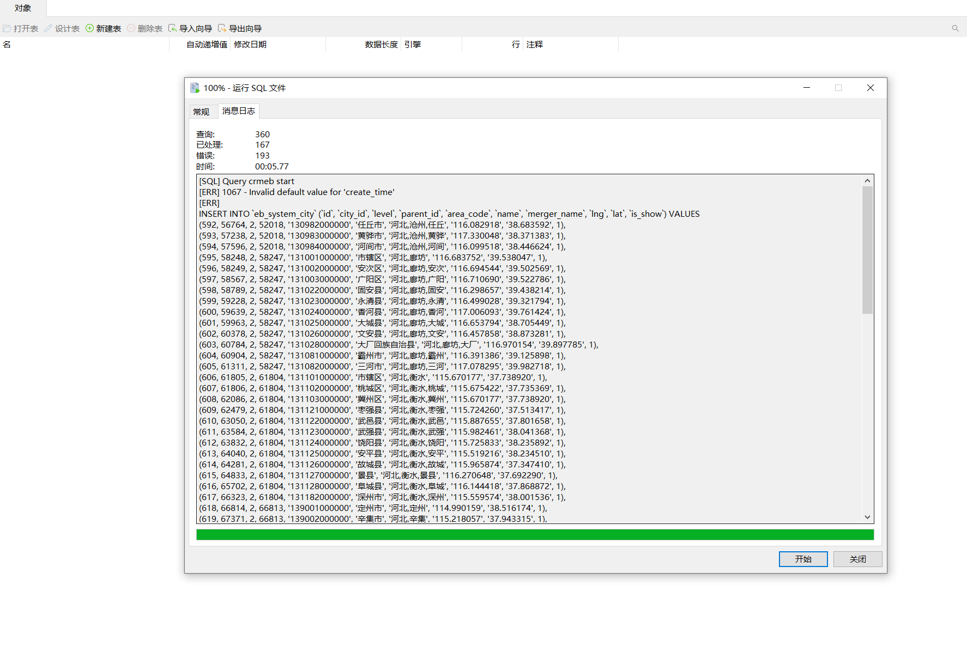Open the 对象 tab
The width and height of the screenshot is (967, 670).
pyautogui.click(x=23, y=8)
